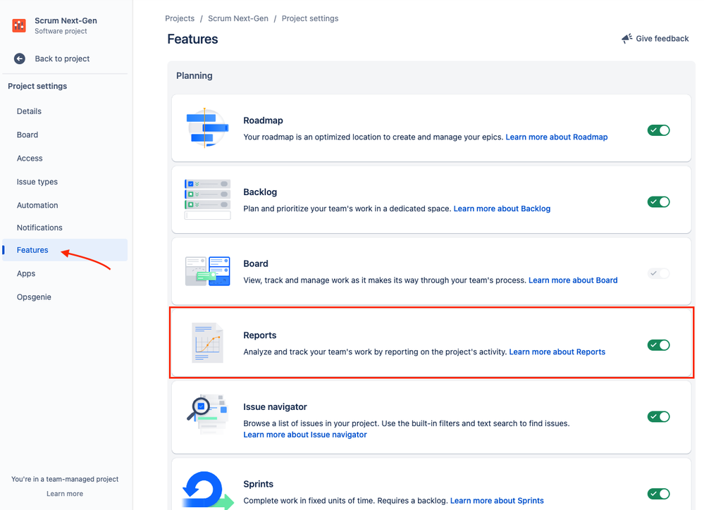Open Scrum Next-Gen breadcrumb link
This screenshot has width=704, height=510.
[238, 18]
